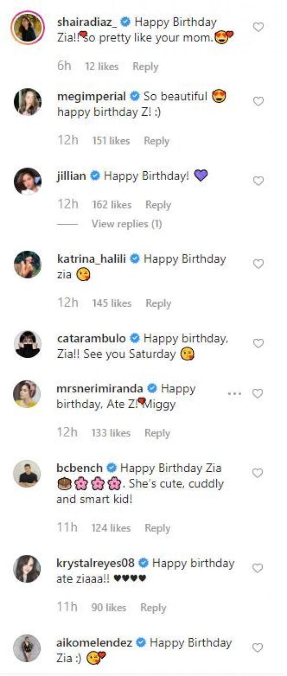Heart katrina_halili's birthday comment

258,264
